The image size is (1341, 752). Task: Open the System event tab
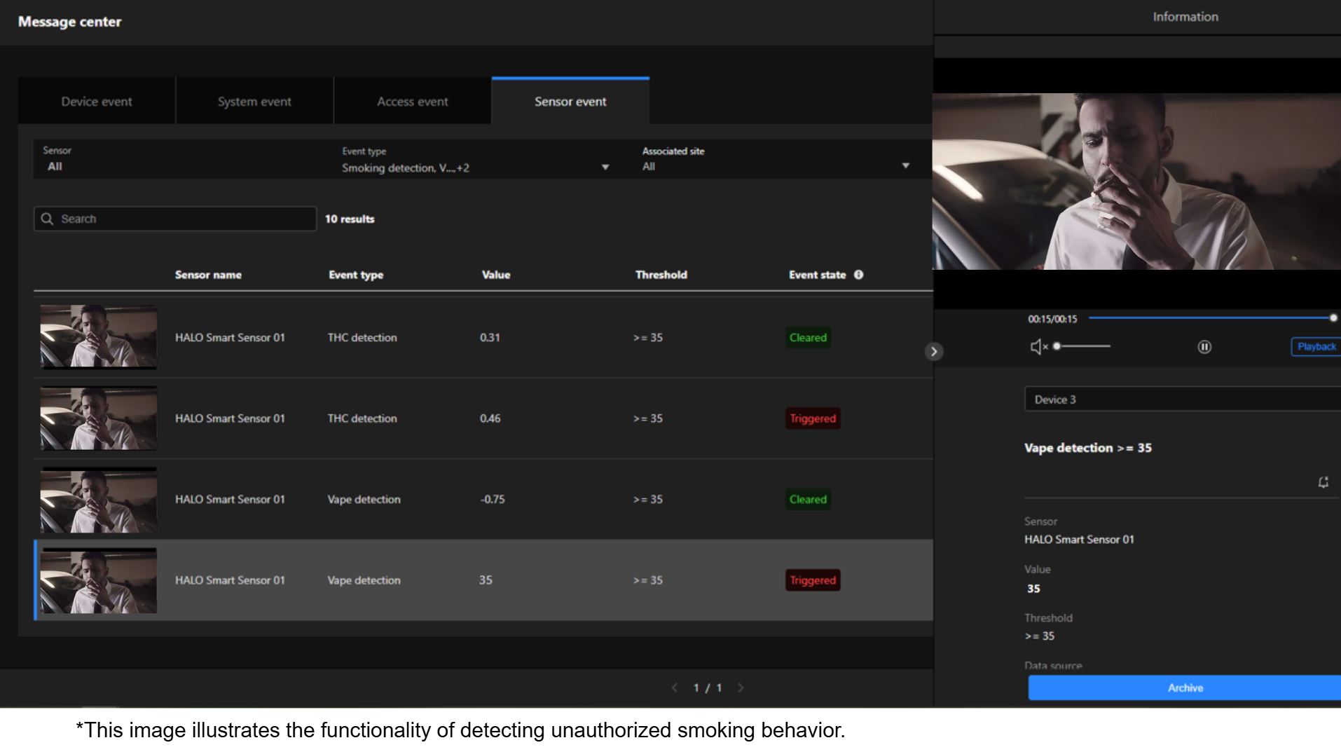254,102
